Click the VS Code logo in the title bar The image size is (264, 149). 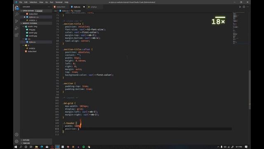pyautogui.click(x=16, y=2)
